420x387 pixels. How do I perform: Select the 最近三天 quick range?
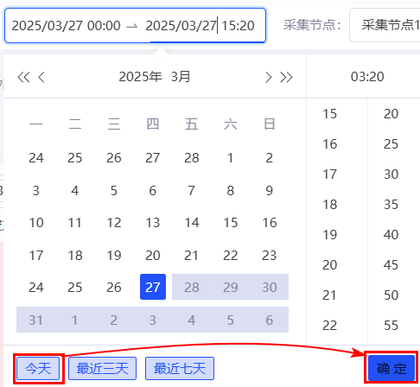tap(102, 368)
